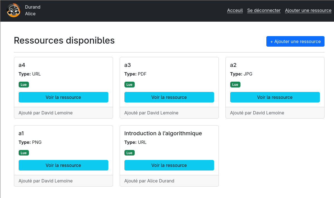Click the blue + Ajouter une ressource button
This screenshot has width=334, height=198.
tap(295, 41)
